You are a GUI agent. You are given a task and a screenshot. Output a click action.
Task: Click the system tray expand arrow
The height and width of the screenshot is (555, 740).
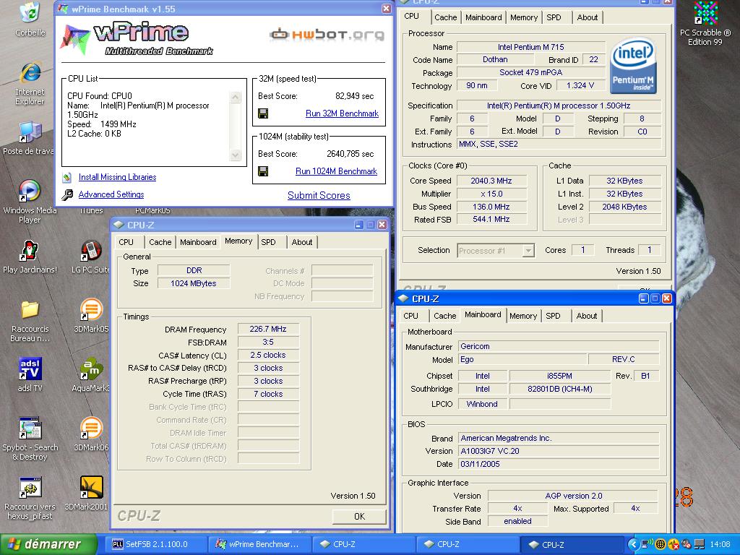[633, 544]
